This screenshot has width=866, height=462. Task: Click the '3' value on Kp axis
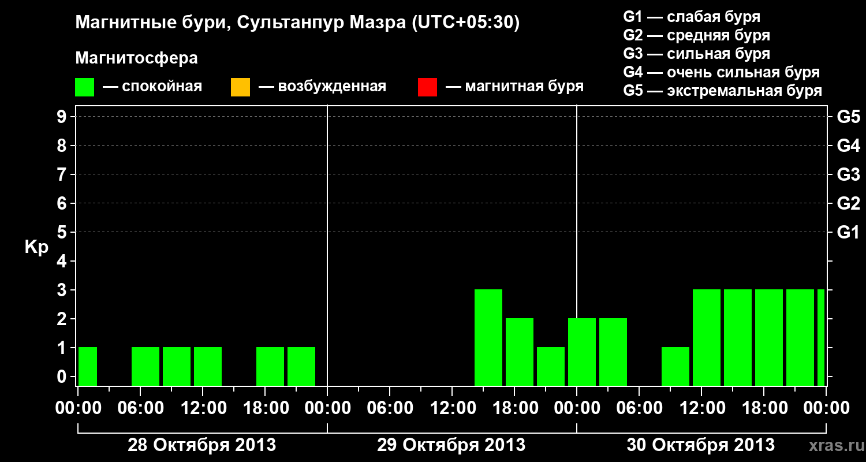[63, 290]
